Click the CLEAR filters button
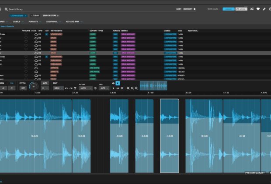Viewport: 271px width, 184px height. click(35, 16)
